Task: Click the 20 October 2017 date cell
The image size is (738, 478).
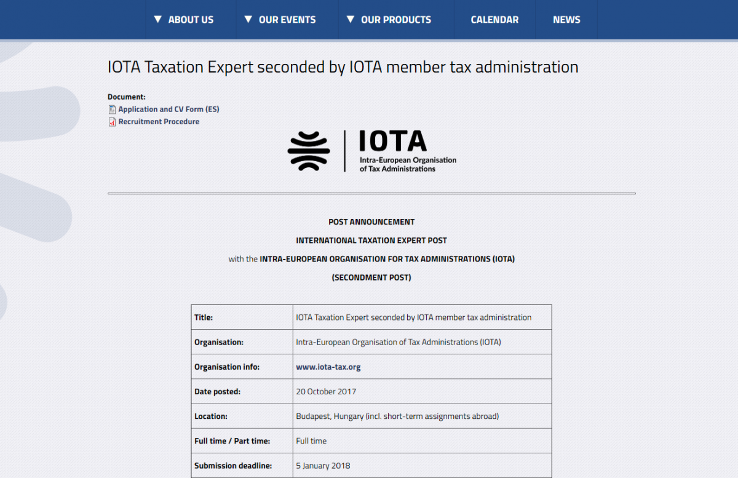Action: tap(326, 392)
